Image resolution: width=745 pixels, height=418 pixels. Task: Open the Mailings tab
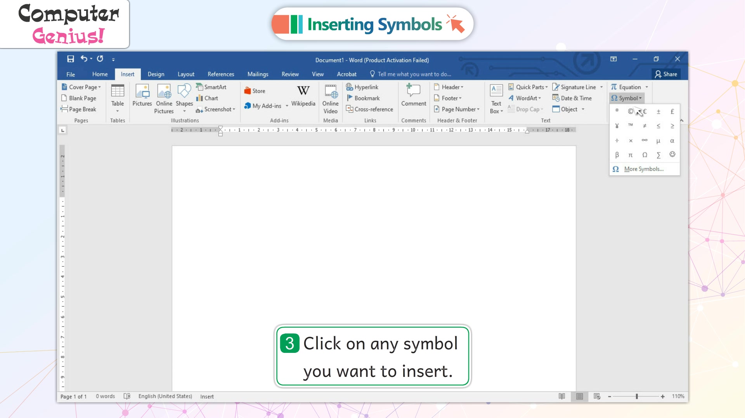tap(258, 74)
